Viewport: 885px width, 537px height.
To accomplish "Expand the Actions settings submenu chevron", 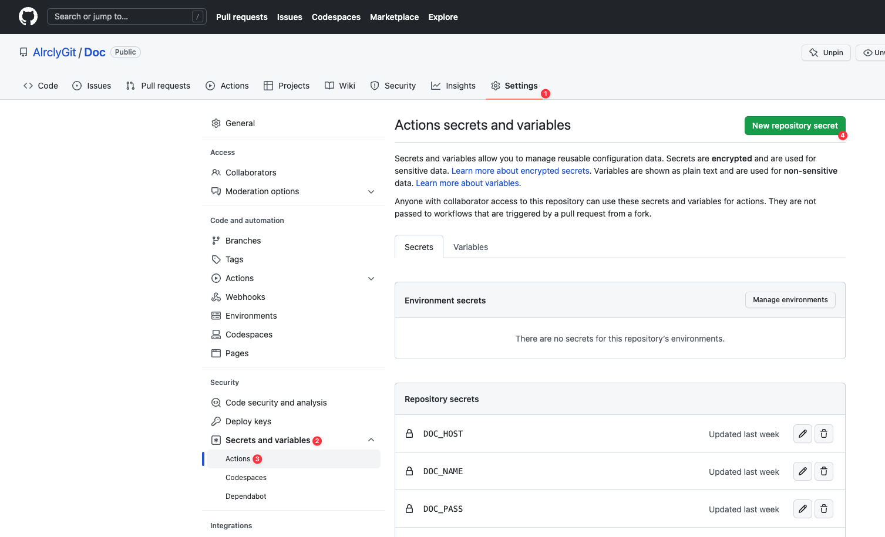I will tap(371, 279).
